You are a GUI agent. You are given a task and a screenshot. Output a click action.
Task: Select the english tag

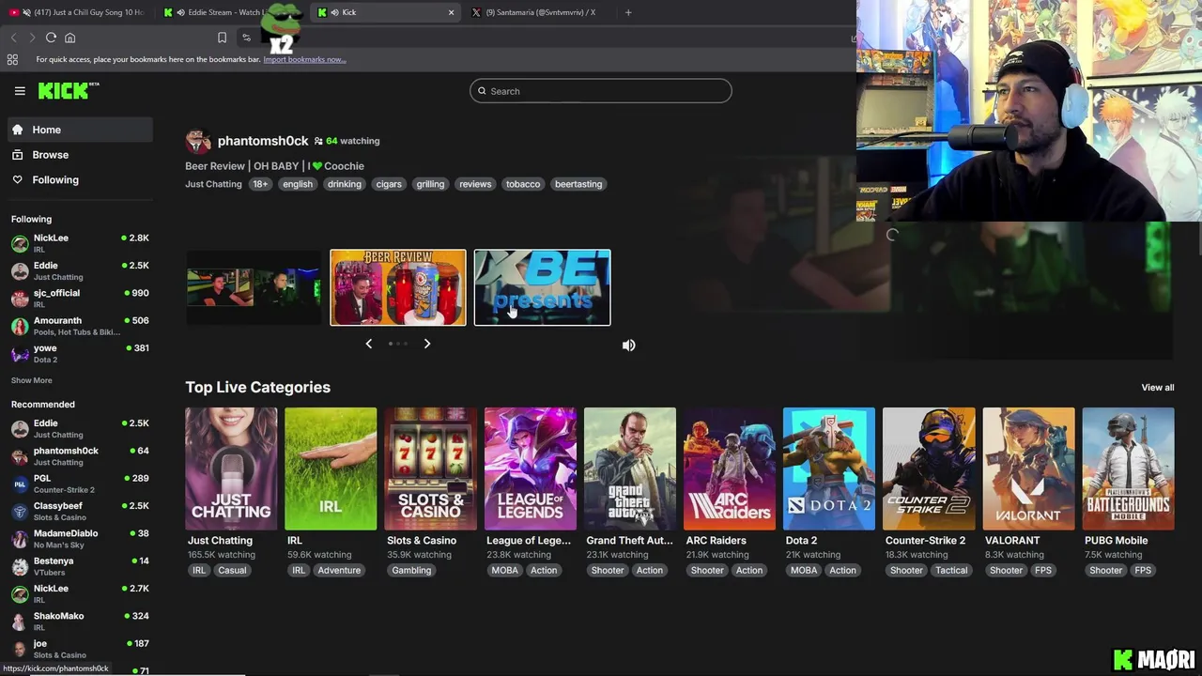tap(298, 184)
